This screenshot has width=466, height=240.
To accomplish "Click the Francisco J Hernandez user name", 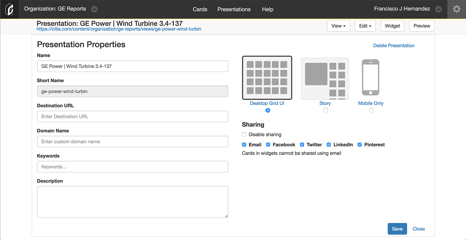I will (x=402, y=9).
